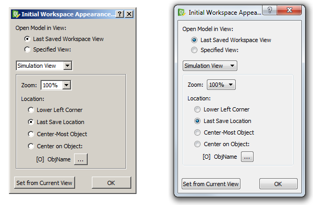This screenshot has height=205, width=315.
Task: Confirm with OK in right dialog
Action: [278, 183]
